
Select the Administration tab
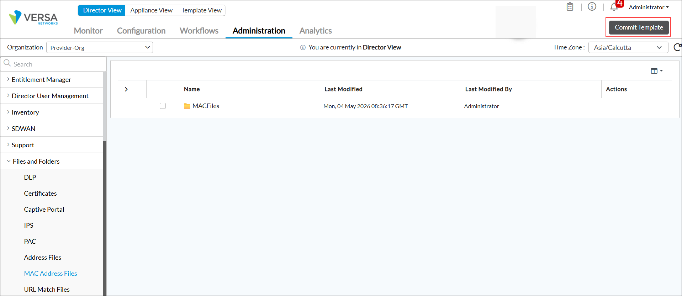(259, 31)
